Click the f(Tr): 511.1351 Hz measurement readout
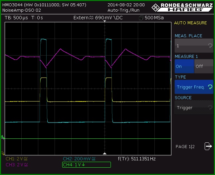Image resolution: width=215 pixels, height=175 pixels. point(137,159)
